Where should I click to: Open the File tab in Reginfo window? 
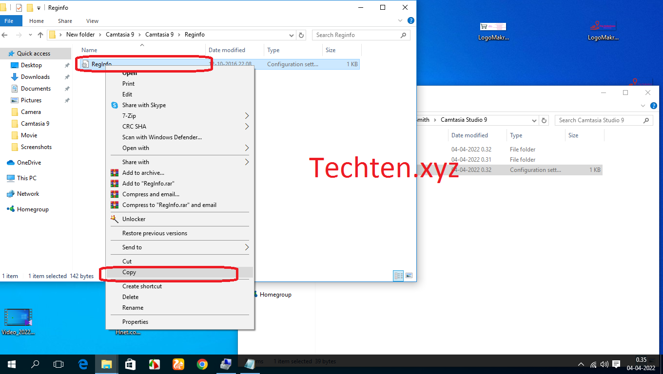pyautogui.click(x=9, y=21)
